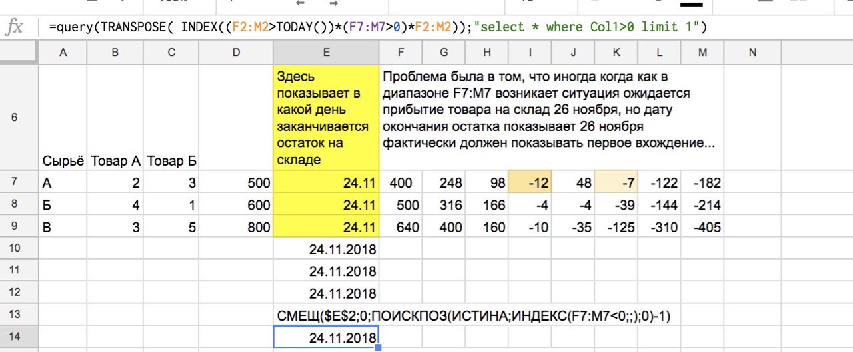Select row 6 header
The height and width of the screenshot is (352, 853).
coord(19,118)
